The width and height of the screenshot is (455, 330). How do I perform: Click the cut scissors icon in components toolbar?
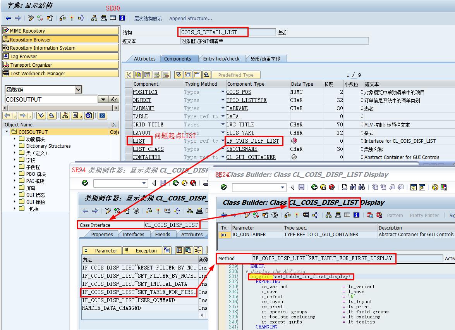pos(129,75)
